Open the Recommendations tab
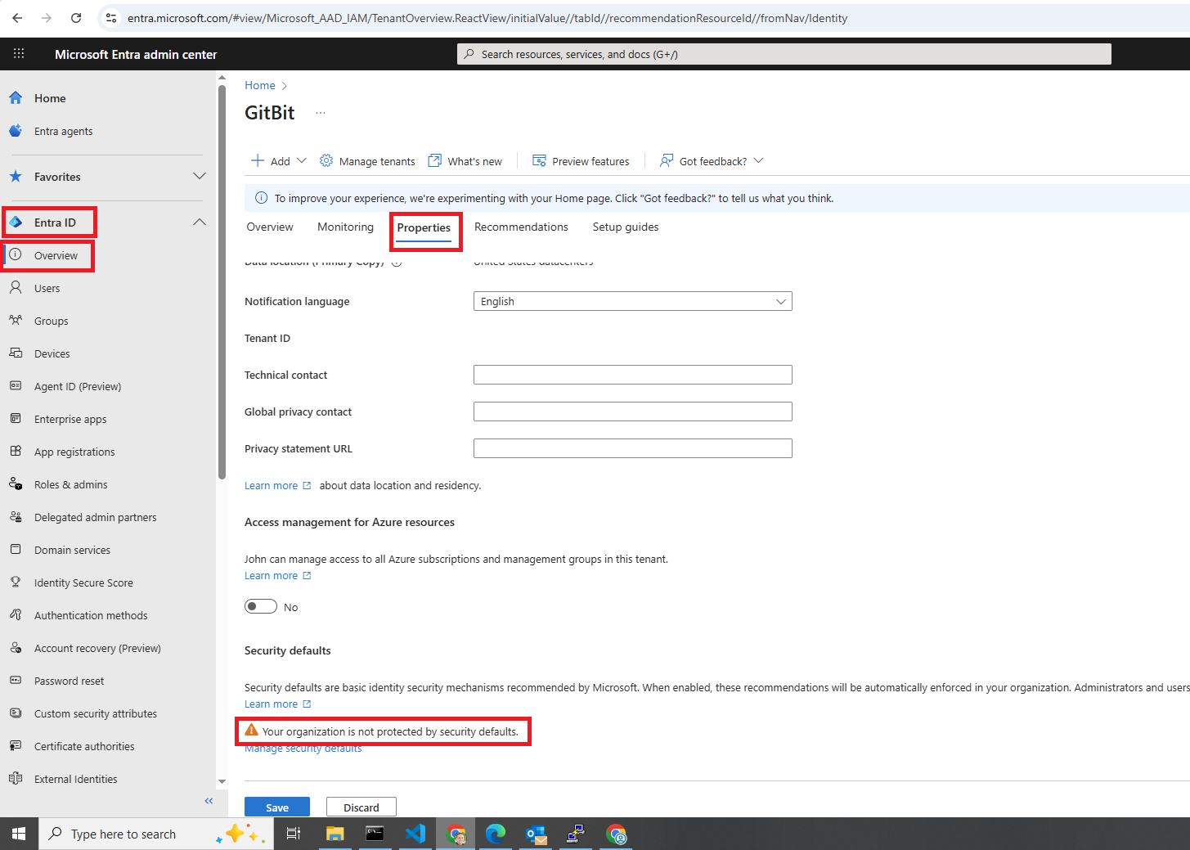The image size is (1190, 850). 521,227
